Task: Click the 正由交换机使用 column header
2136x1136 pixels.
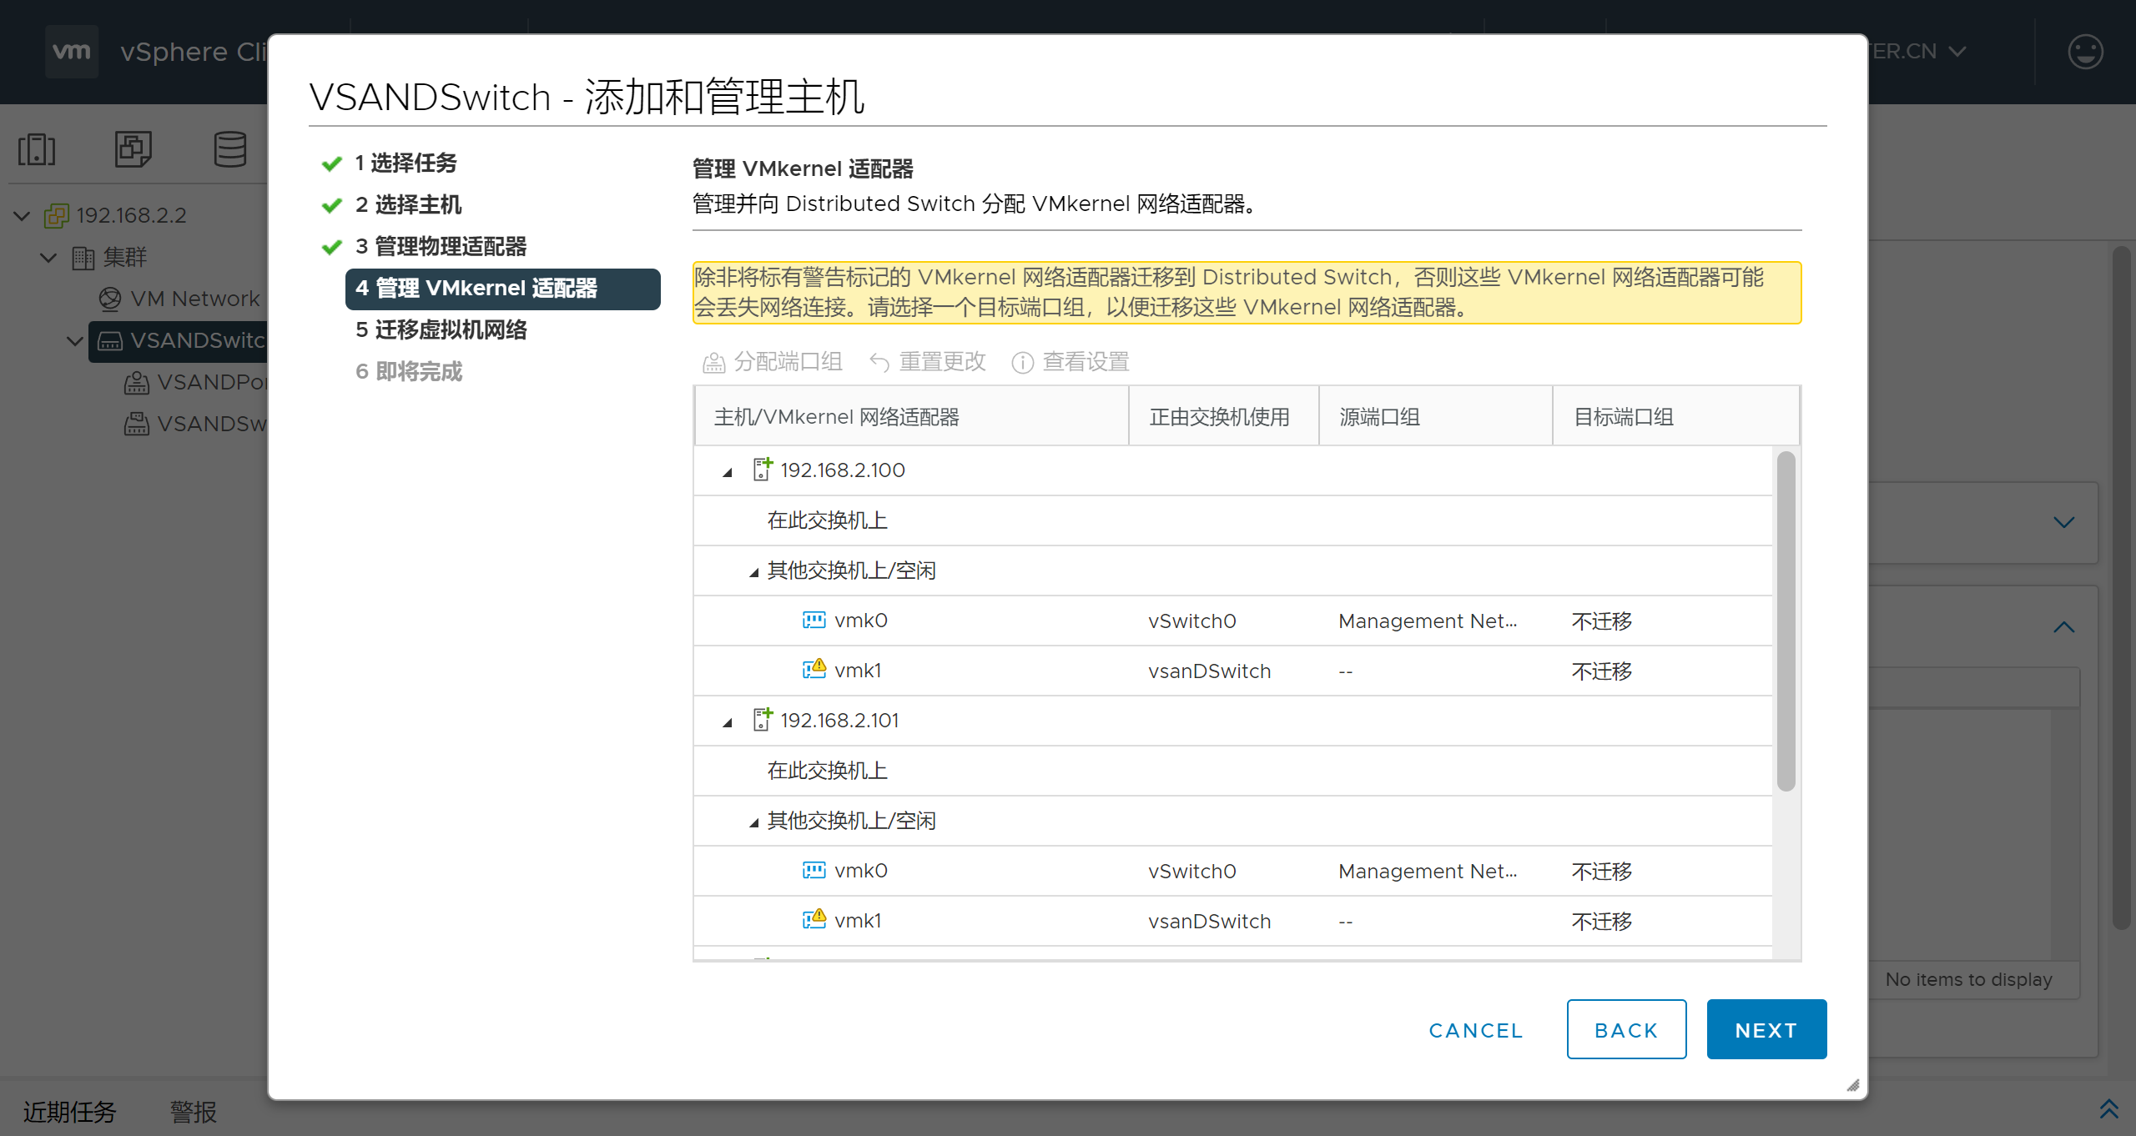Action: [1224, 416]
